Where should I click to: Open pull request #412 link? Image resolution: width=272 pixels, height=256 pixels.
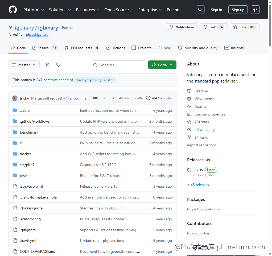(x=67, y=98)
